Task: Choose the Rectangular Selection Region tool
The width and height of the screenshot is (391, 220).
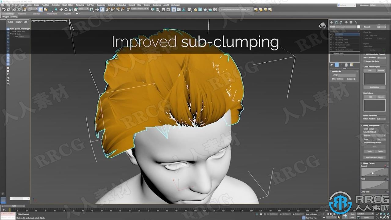Action: point(50,9)
